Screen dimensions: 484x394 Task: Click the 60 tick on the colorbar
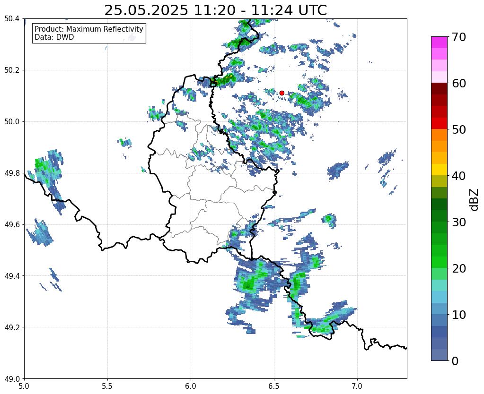459,83
